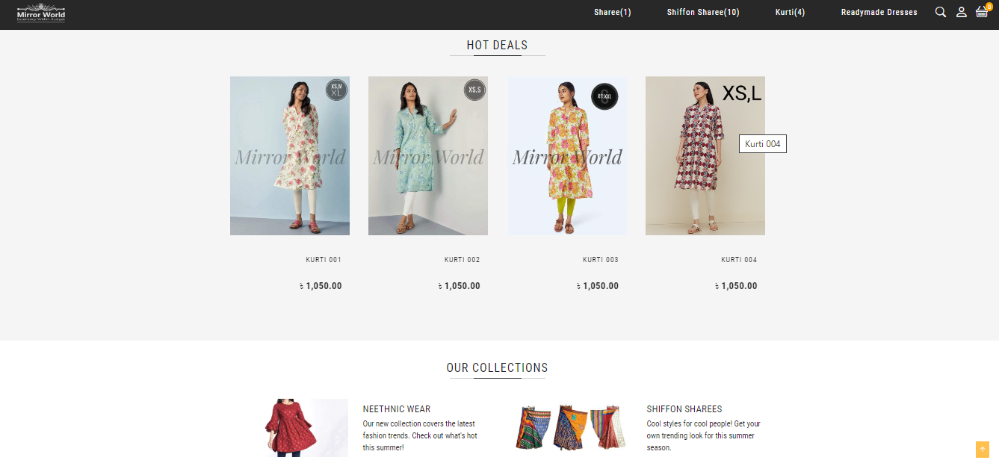Screen dimensions: 999x469
Task: Open the Shiffon Sharee(10) menu category
Action: (x=703, y=13)
